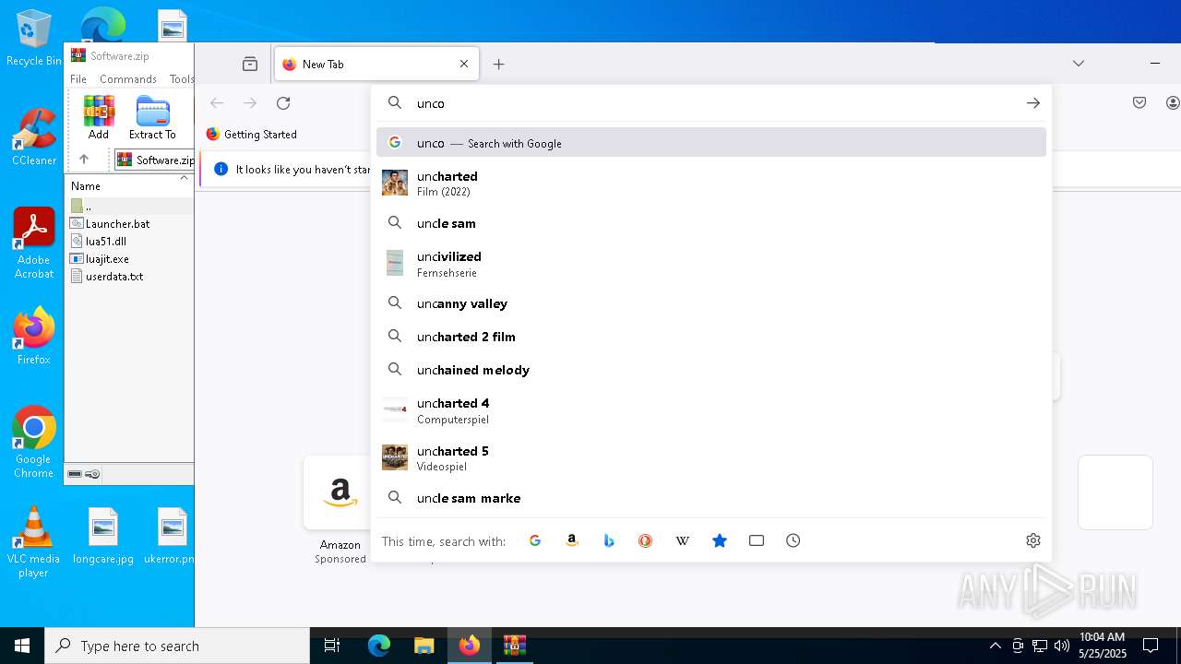The width and height of the screenshot is (1181, 664).
Task: Search history using clock shortcut
Action: point(793,541)
